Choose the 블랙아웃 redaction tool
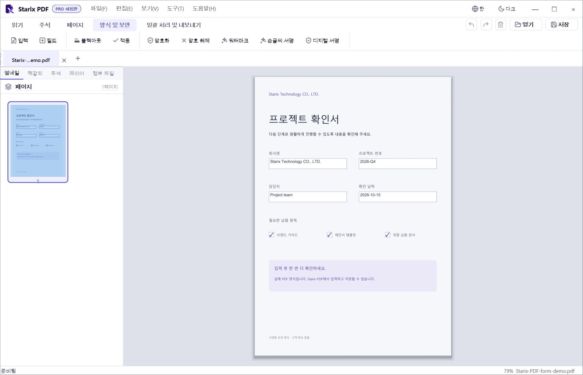583x375 pixels. coord(87,41)
